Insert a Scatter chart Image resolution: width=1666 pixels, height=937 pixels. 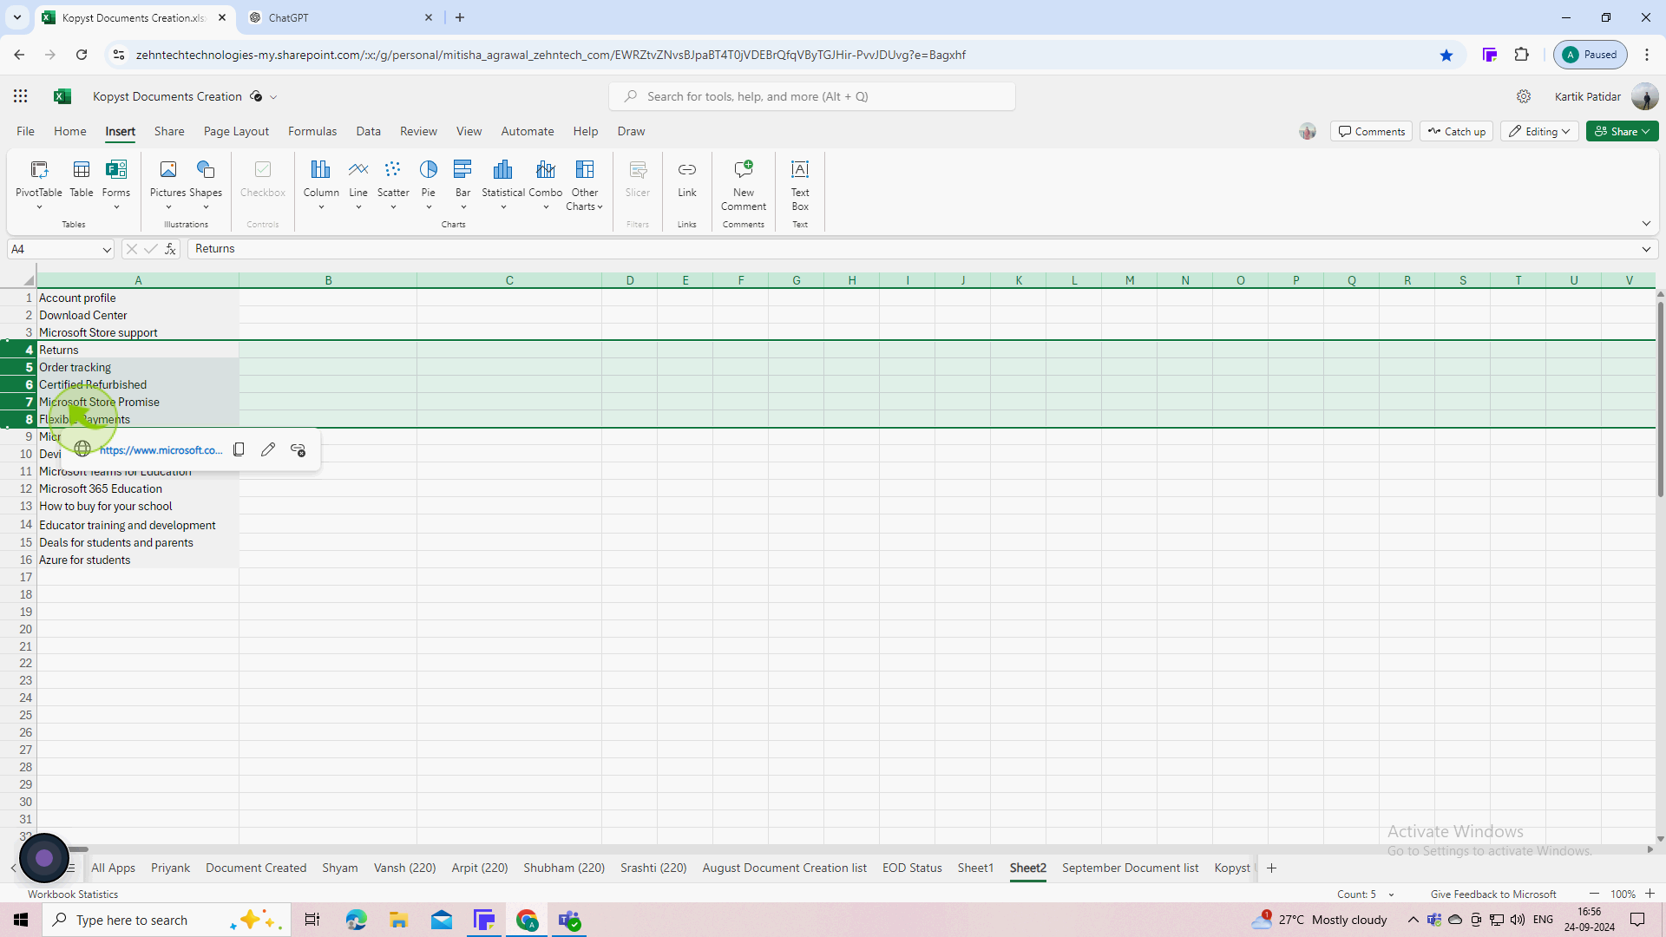(x=393, y=184)
